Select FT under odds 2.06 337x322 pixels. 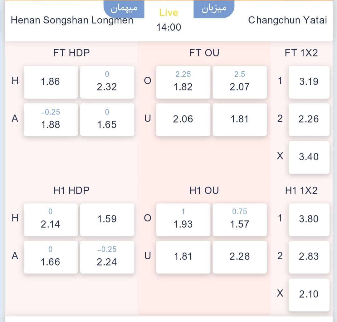[183, 120]
